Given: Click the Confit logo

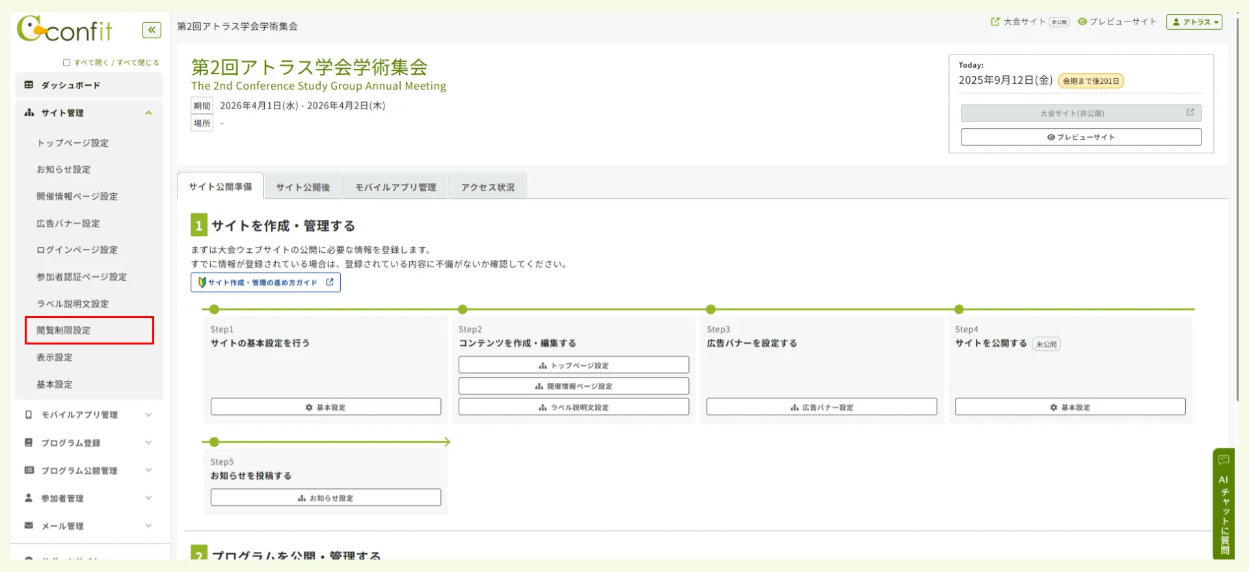Looking at the screenshot, I should pyautogui.click(x=64, y=29).
